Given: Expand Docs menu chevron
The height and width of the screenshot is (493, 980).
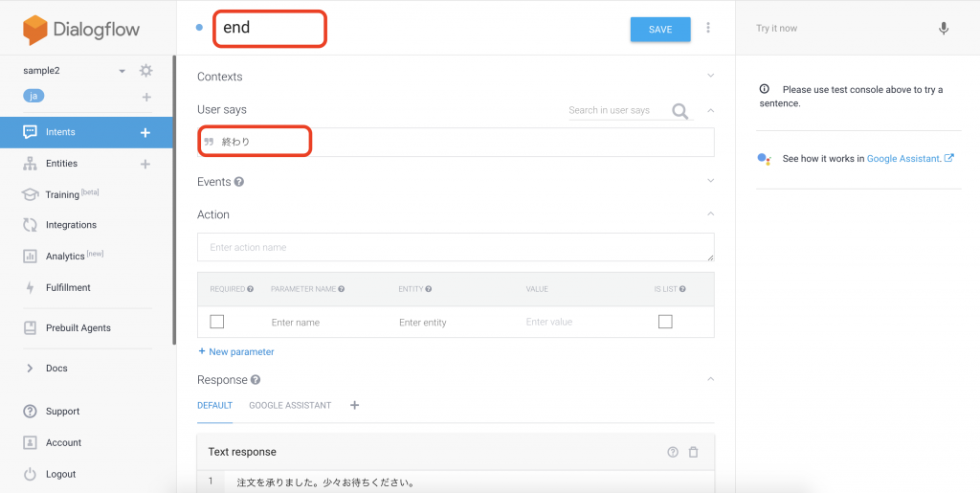Looking at the screenshot, I should (30, 368).
